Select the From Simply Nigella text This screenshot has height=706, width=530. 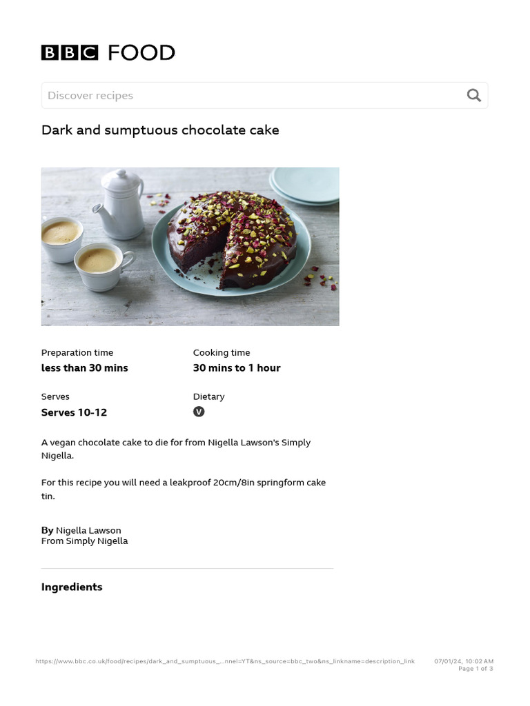[84, 541]
